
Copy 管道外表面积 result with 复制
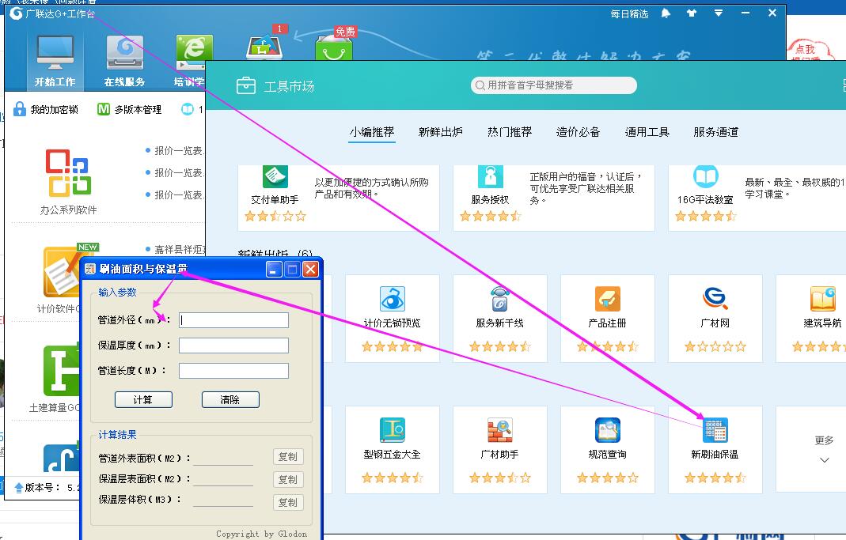[288, 457]
